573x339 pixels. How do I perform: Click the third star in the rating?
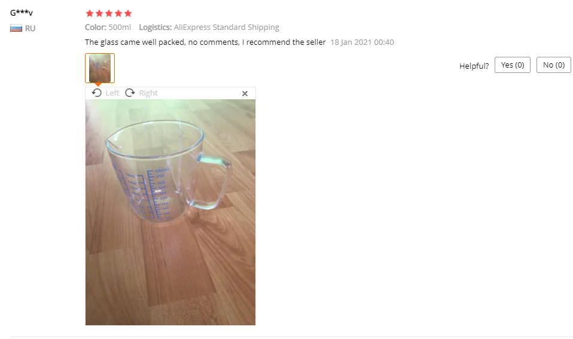108,14
